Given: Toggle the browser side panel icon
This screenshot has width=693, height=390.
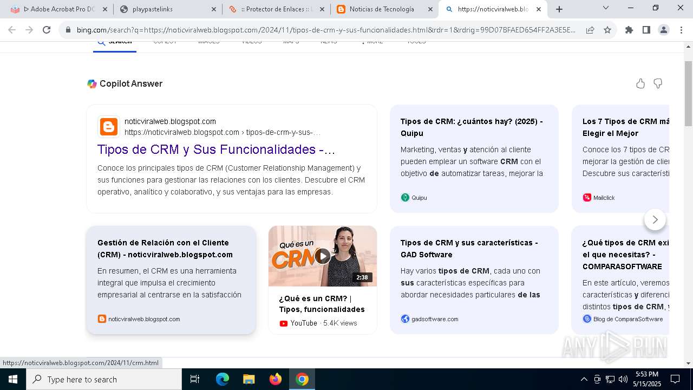Looking at the screenshot, I should click(x=646, y=30).
